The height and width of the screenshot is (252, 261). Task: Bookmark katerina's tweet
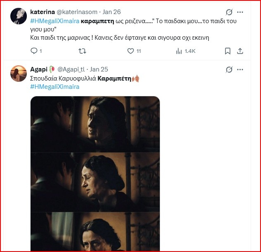coord(228,51)
